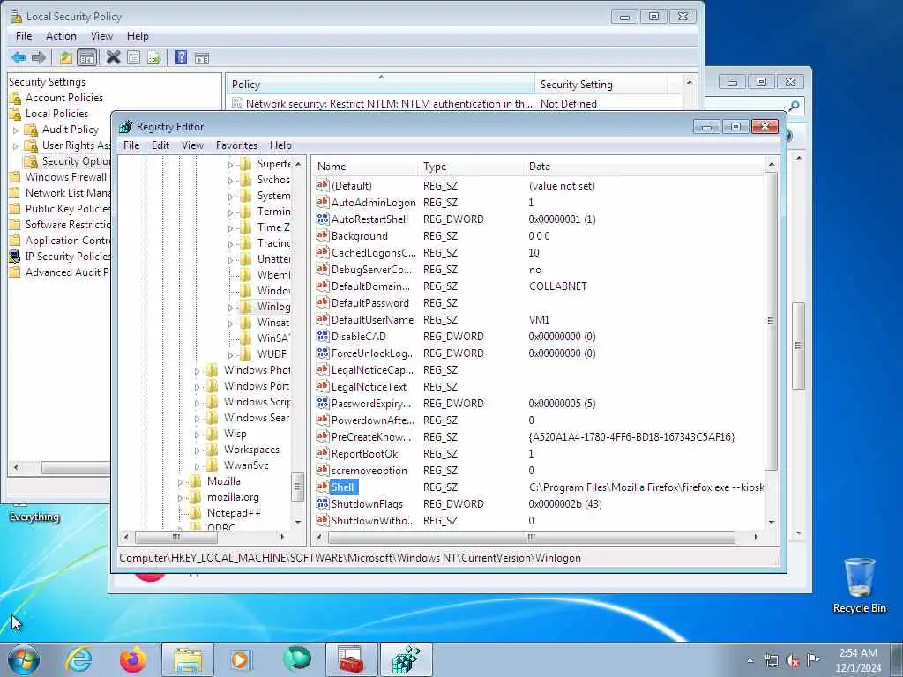The width and height of the screenshot is (903, 677).
Task: Show hidden tray icons arrow
Action: (750, 661)
